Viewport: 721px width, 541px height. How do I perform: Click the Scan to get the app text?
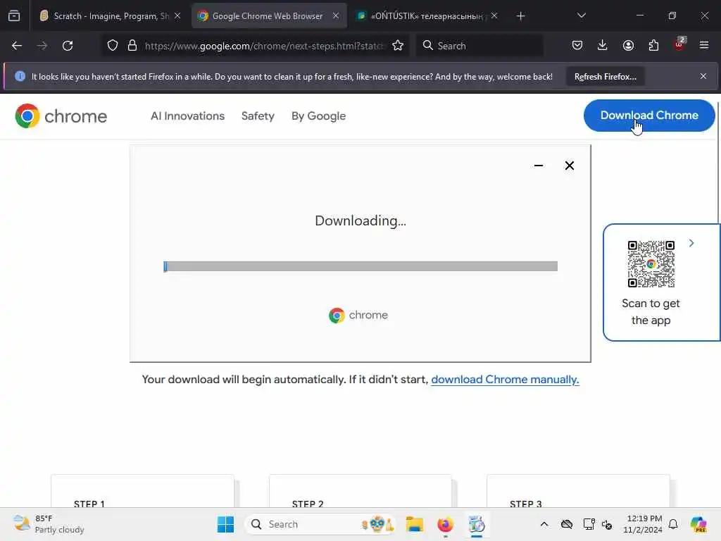(651, 312)
